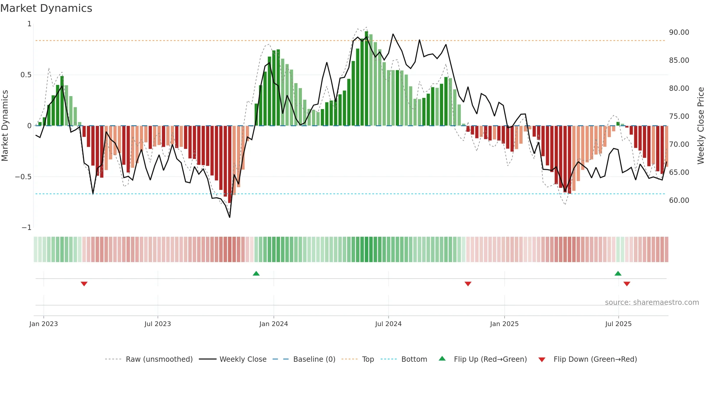Click the Weekly Close Price axis title
This screenshot has width=709, height=398.
701,126
